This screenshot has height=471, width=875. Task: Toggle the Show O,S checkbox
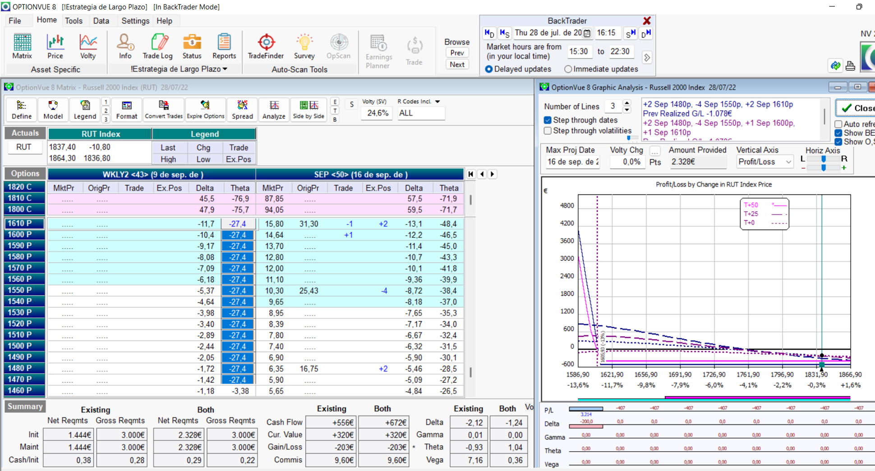click(838, 142)
